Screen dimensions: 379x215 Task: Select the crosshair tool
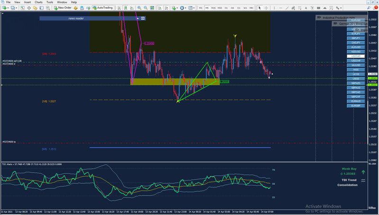point(266,8)
